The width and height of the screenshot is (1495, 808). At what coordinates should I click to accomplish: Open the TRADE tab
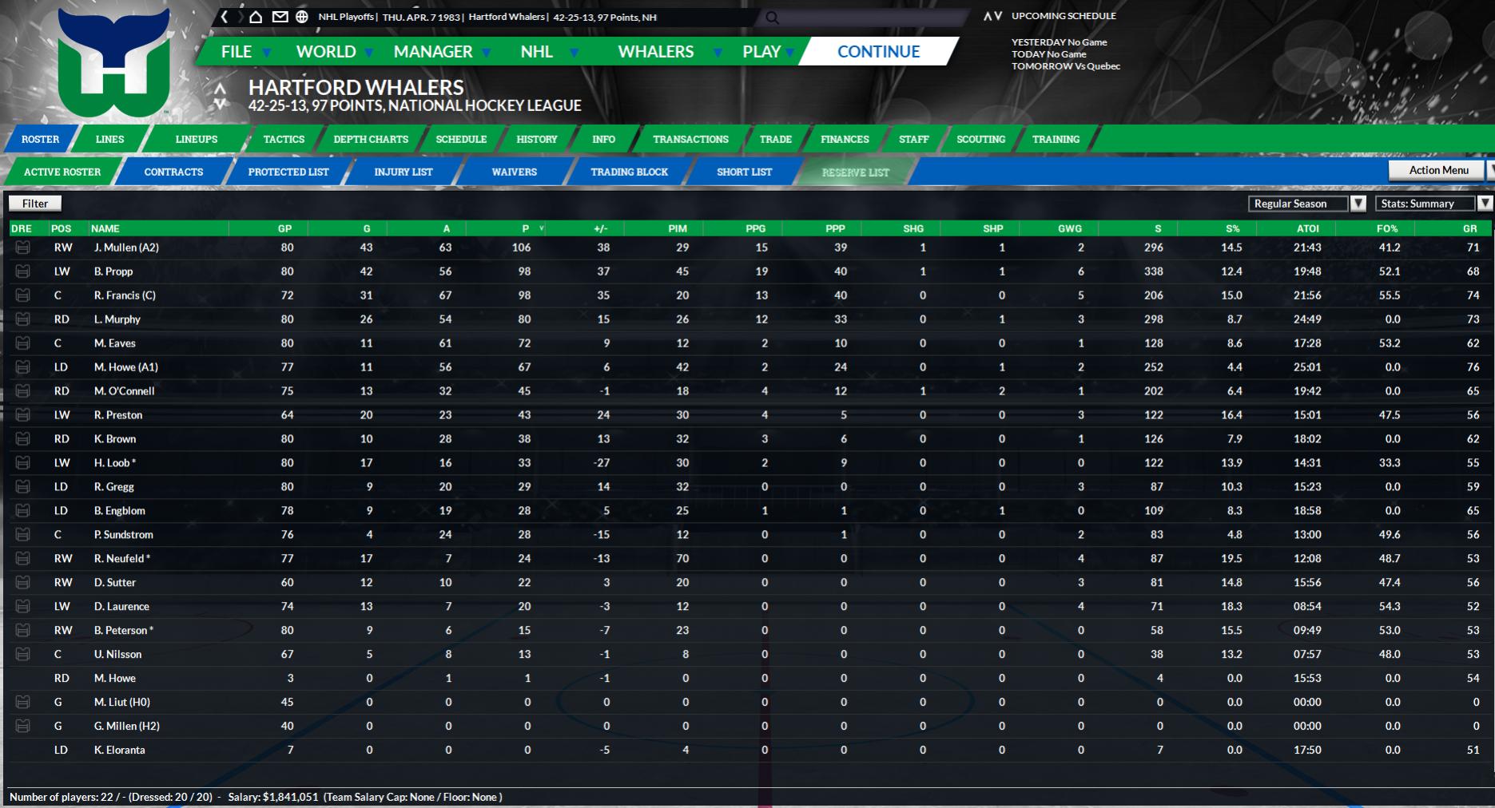click(x=775, y=139)
